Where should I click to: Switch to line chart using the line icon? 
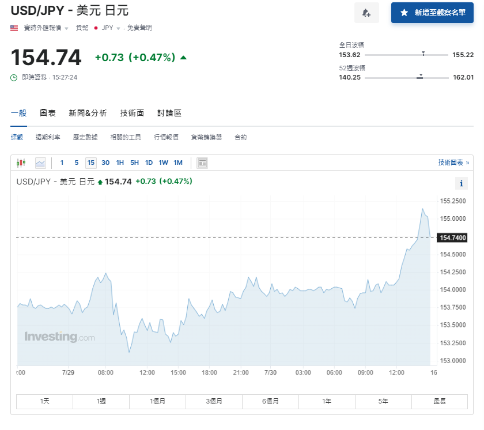[x=40, y=163]
